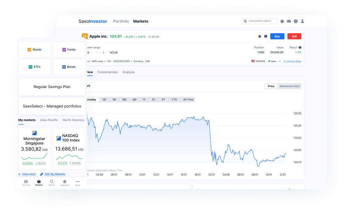Focus the Instrument search field
Viewport: 345px width, 217px height.
click(x=260, y=21)
